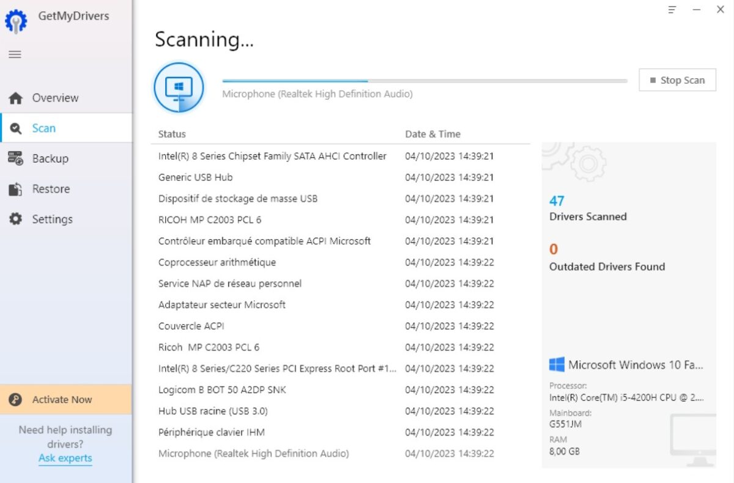Go to the Backup section

click(66, 158)
